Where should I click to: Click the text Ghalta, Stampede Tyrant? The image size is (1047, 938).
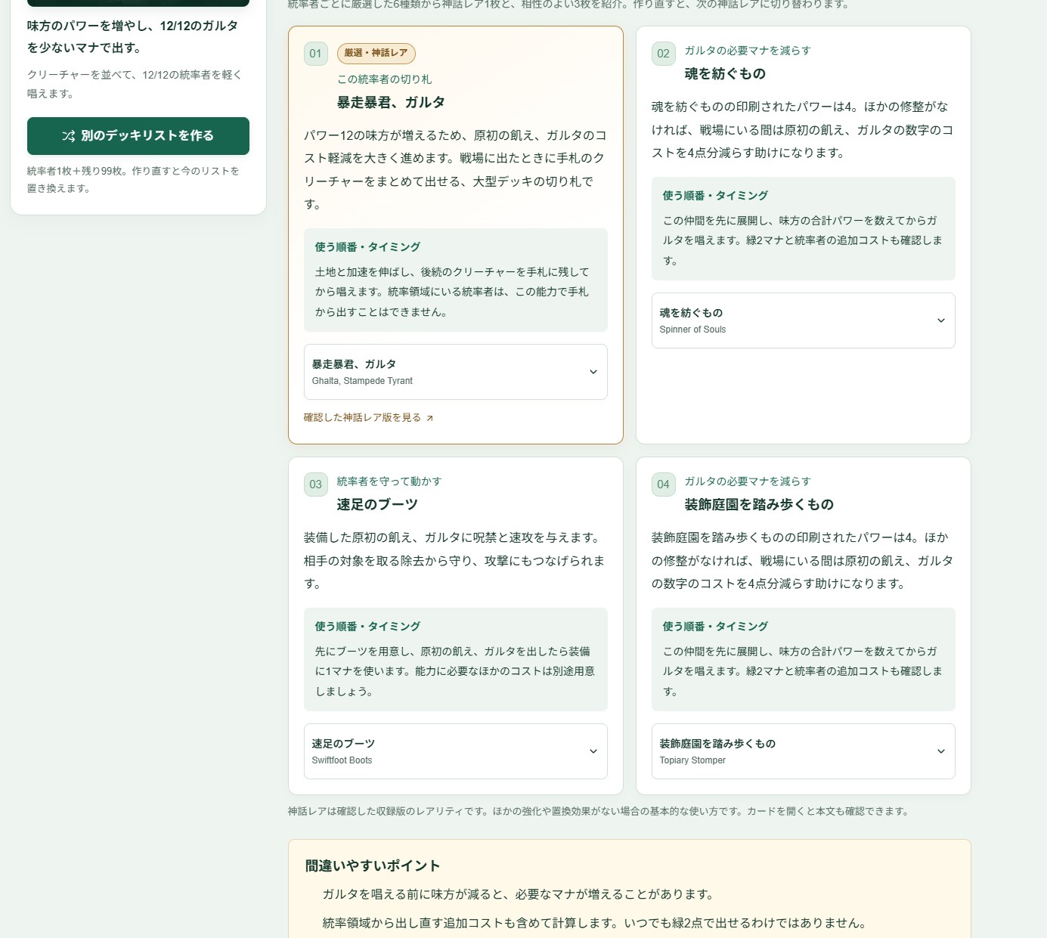[362, 381]
